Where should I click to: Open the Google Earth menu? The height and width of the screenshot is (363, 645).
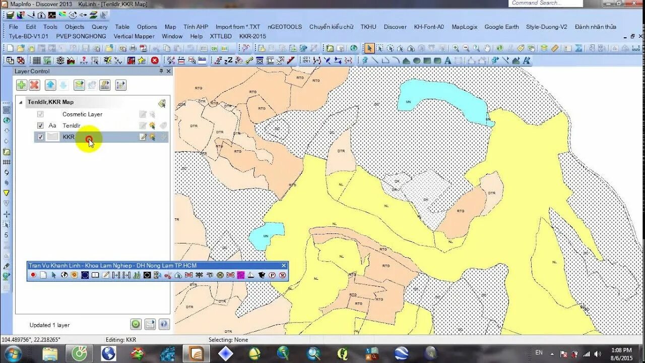pyautogui.click(x=501, y=27)
